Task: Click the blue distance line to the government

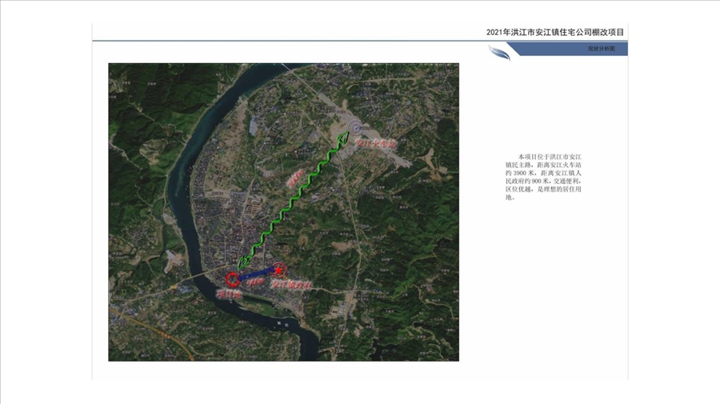Action: (256, 275)
